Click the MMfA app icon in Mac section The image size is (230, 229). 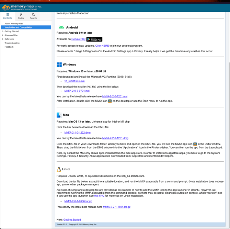(195, 144)
